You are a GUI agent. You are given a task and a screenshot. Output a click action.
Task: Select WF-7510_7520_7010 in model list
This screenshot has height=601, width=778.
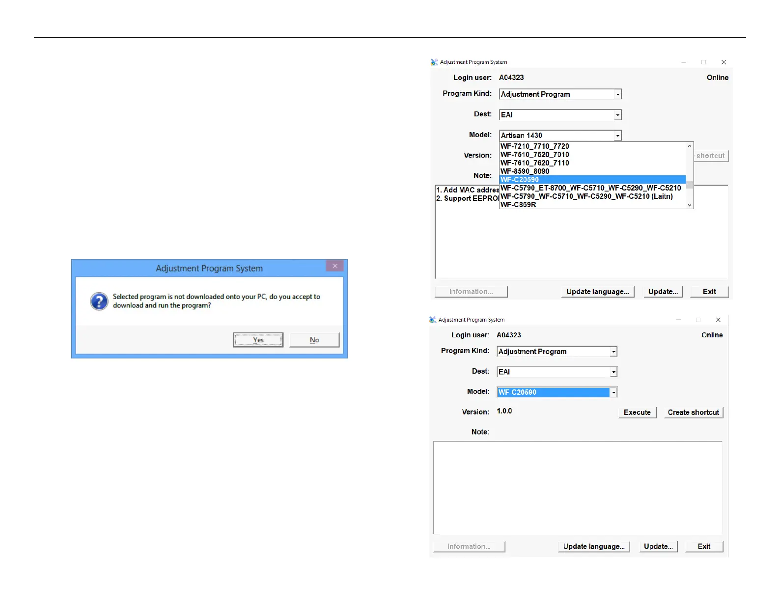[592, 155]
